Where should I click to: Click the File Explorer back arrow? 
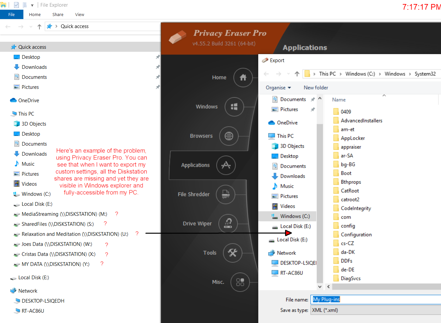point(8,27)
